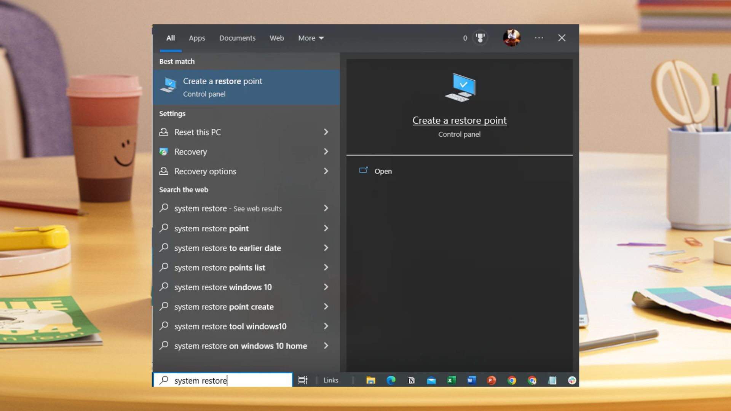The height and width of the screenshot is (411, 731).
Task: Click the large restore point preview icon
Action: point(460,88)
